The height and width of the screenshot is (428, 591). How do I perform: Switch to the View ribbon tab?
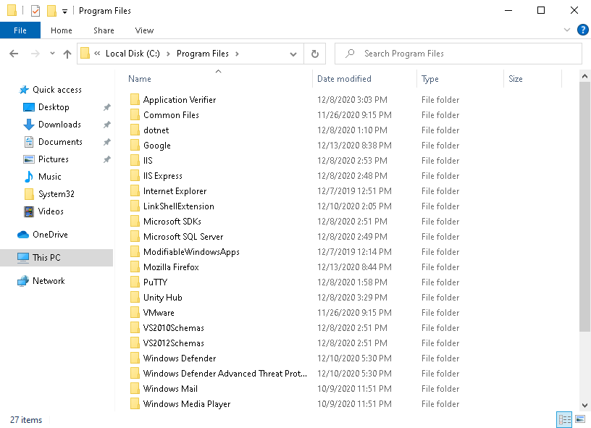pyautogui.click(x=144, y=30)
